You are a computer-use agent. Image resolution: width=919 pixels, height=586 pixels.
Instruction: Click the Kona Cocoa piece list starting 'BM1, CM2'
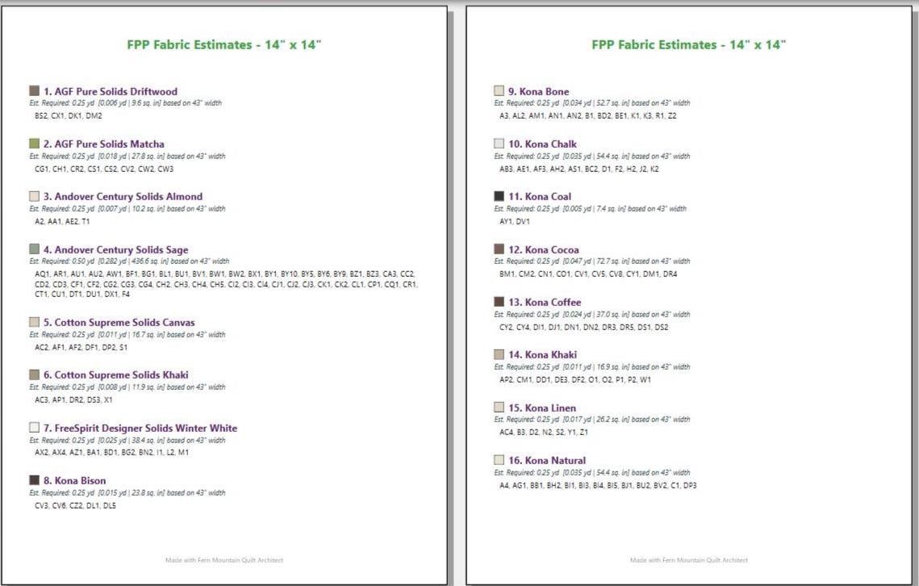tap(588, 274)
